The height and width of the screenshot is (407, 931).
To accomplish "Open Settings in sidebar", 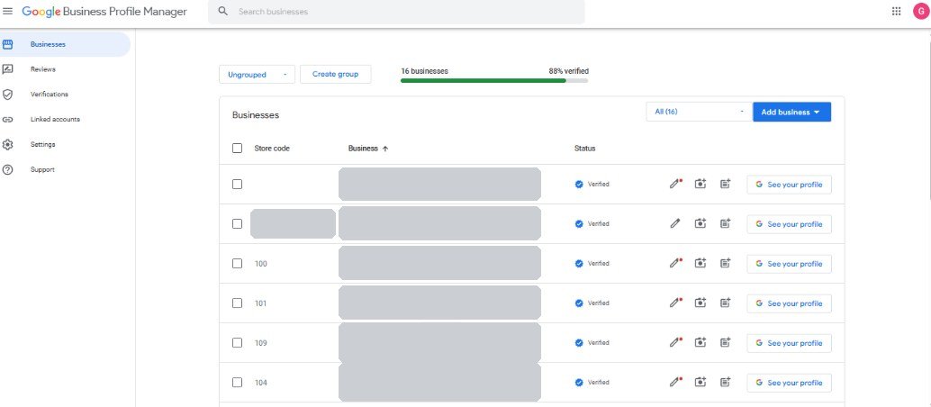I will pos(42,144).
